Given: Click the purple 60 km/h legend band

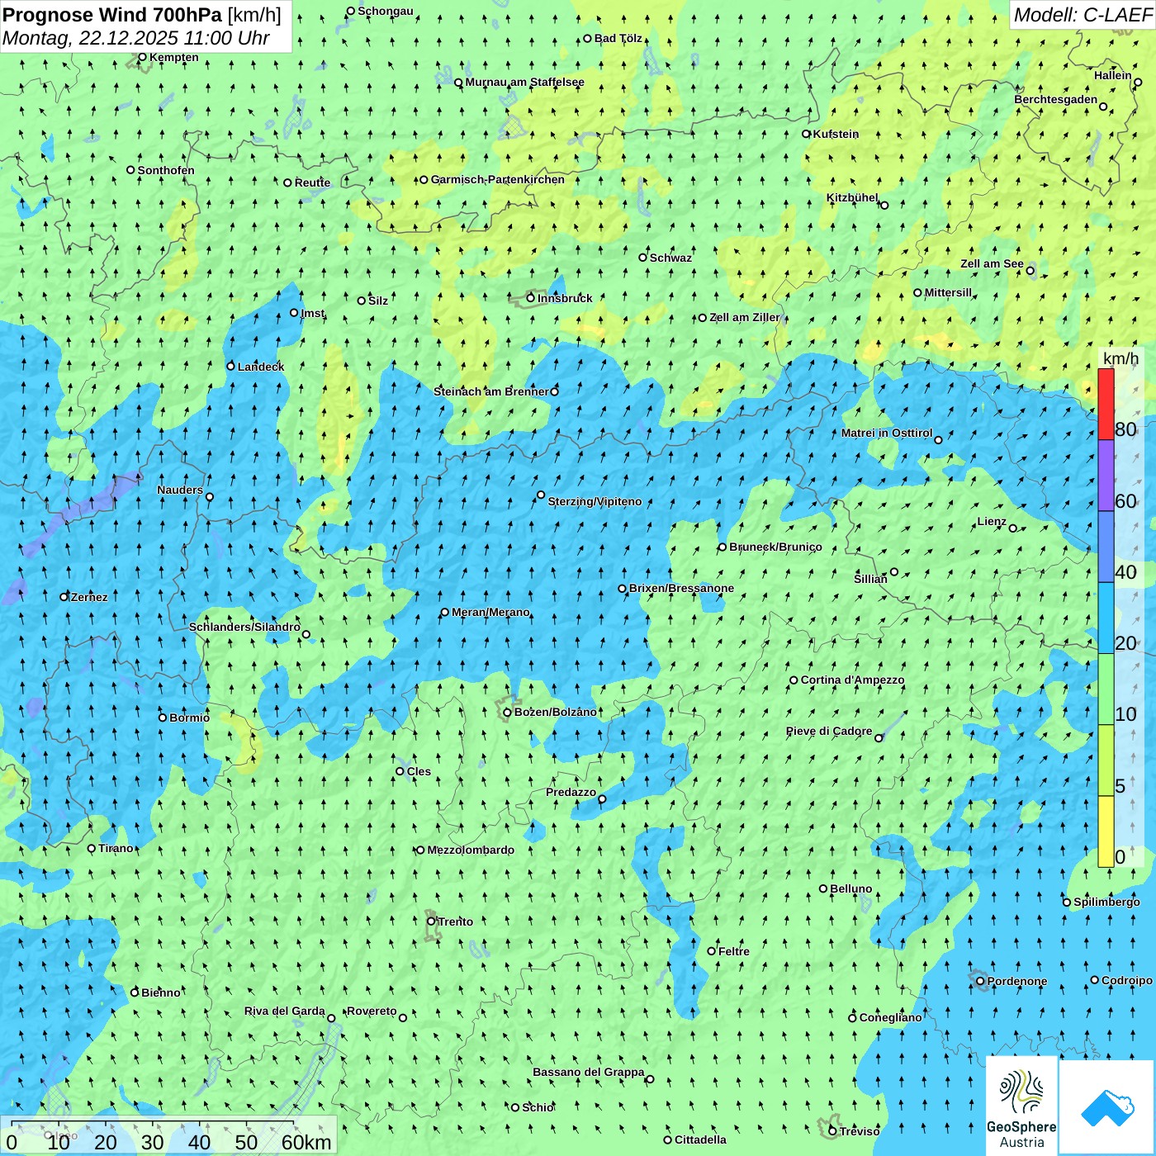Looking at the screenshot, I should tap(1106, 476).
